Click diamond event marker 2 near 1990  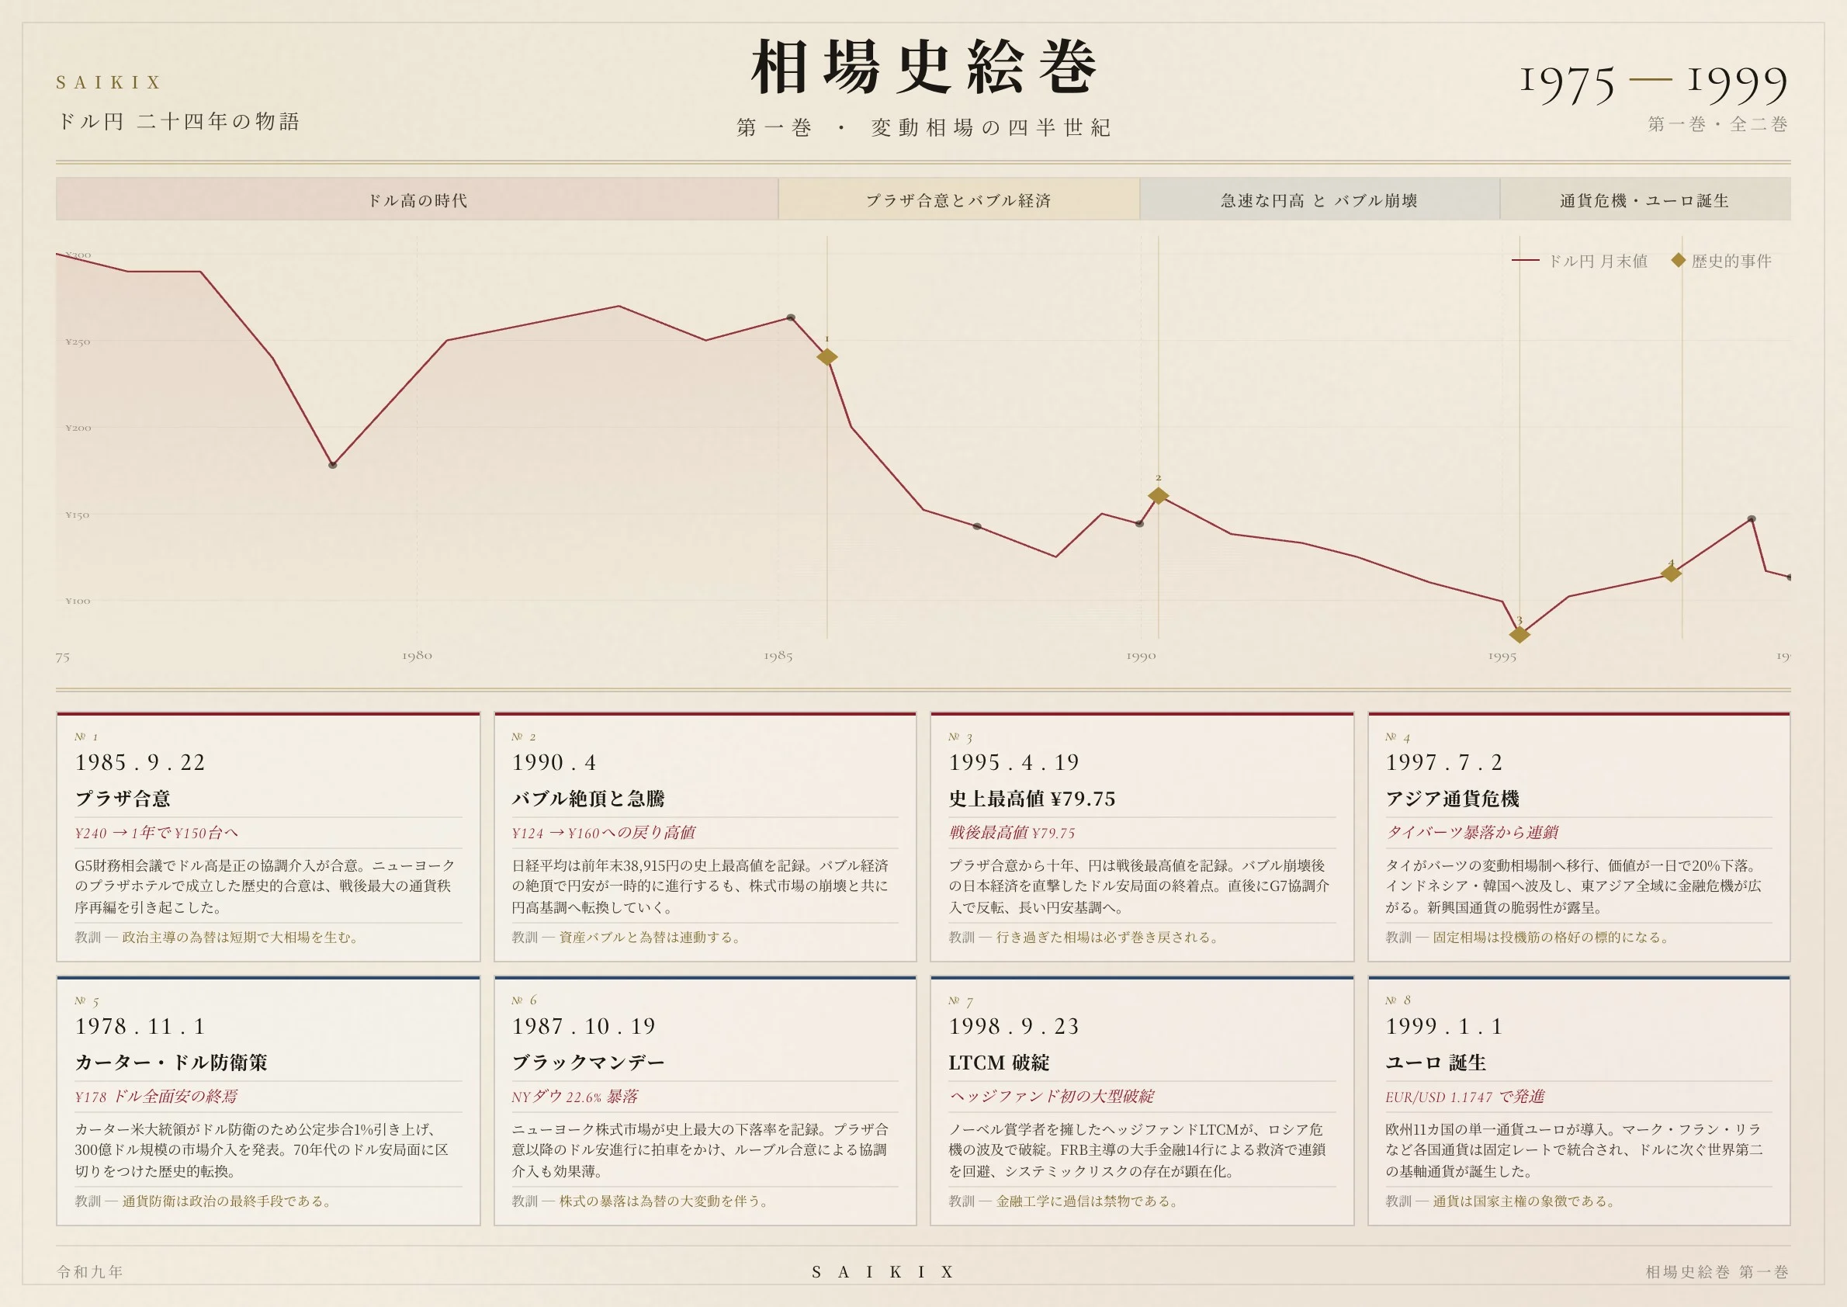pos(1158,496)
